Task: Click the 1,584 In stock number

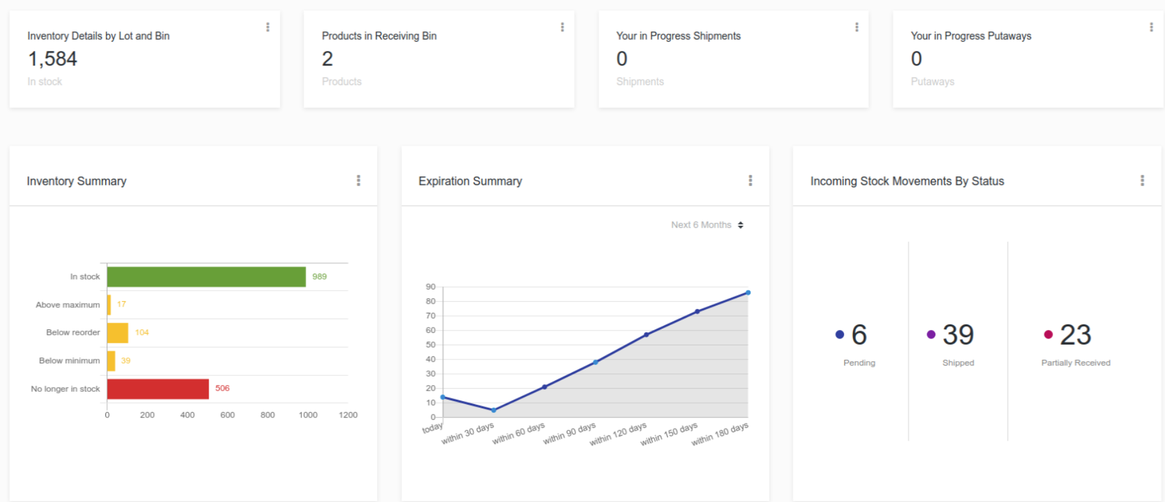Action: coord(53,59)
